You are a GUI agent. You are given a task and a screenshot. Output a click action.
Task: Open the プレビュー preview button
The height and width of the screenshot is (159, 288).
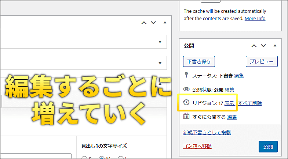262,61
